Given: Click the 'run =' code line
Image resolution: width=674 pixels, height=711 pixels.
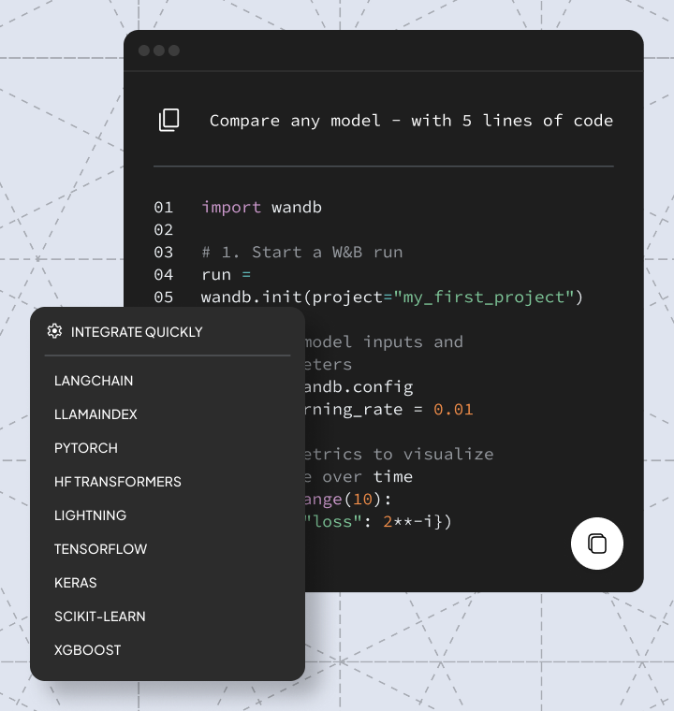Looking at the screenshot, I should 226,275.
